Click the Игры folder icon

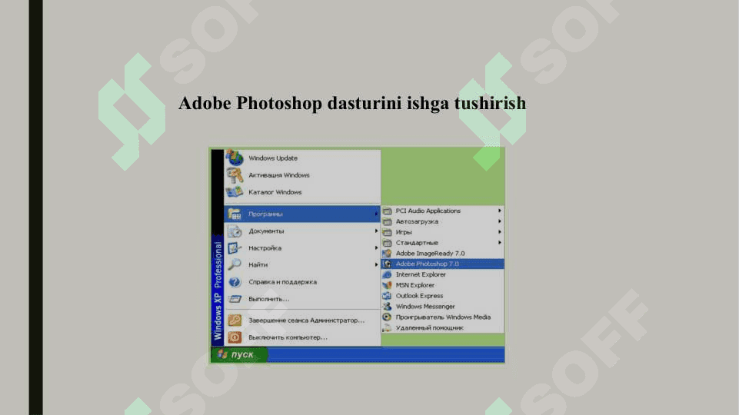(x=387, y=232)
